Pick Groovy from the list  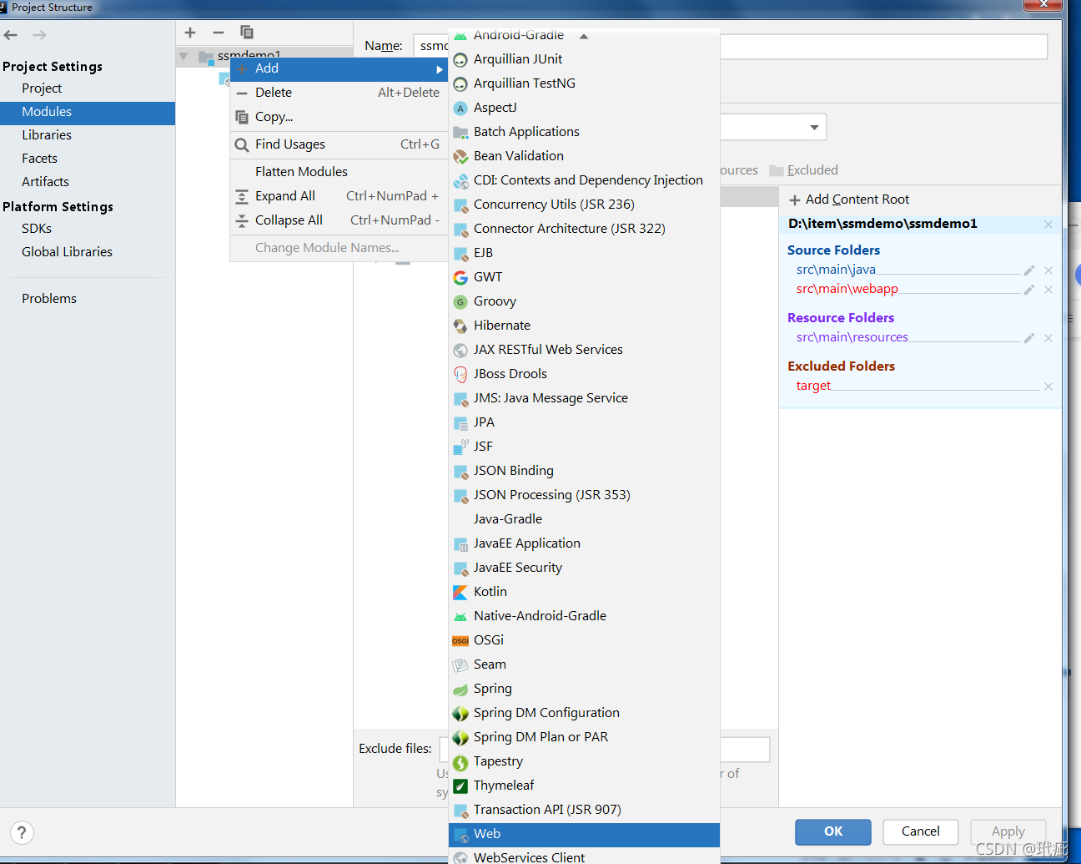click(x=584, y=301)
